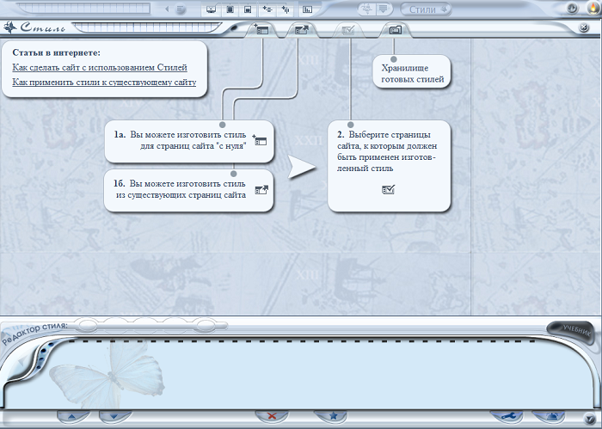Screen dimensions: 602x429
Task: Click the up arrow button in bottom bar
Action: coord(72,416)
